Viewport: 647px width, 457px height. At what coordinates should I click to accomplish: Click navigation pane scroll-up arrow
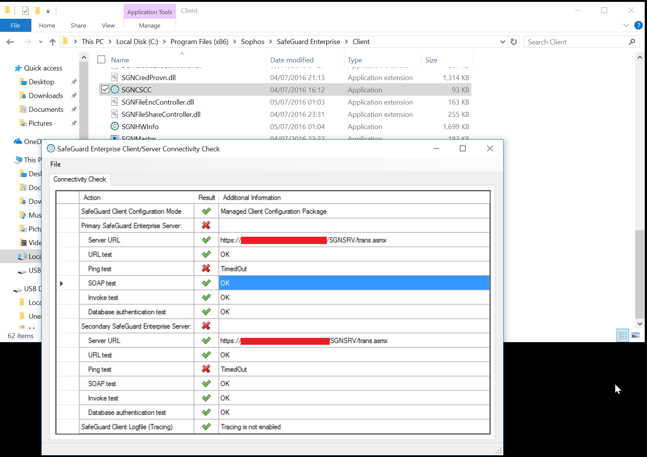pos(84,57)
